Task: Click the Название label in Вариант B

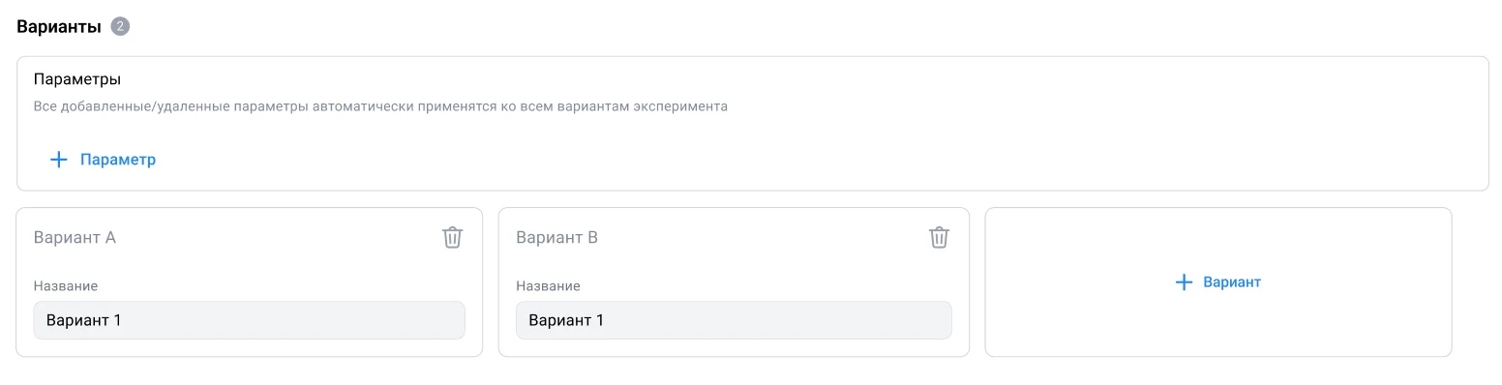Action: click(548, 286)
